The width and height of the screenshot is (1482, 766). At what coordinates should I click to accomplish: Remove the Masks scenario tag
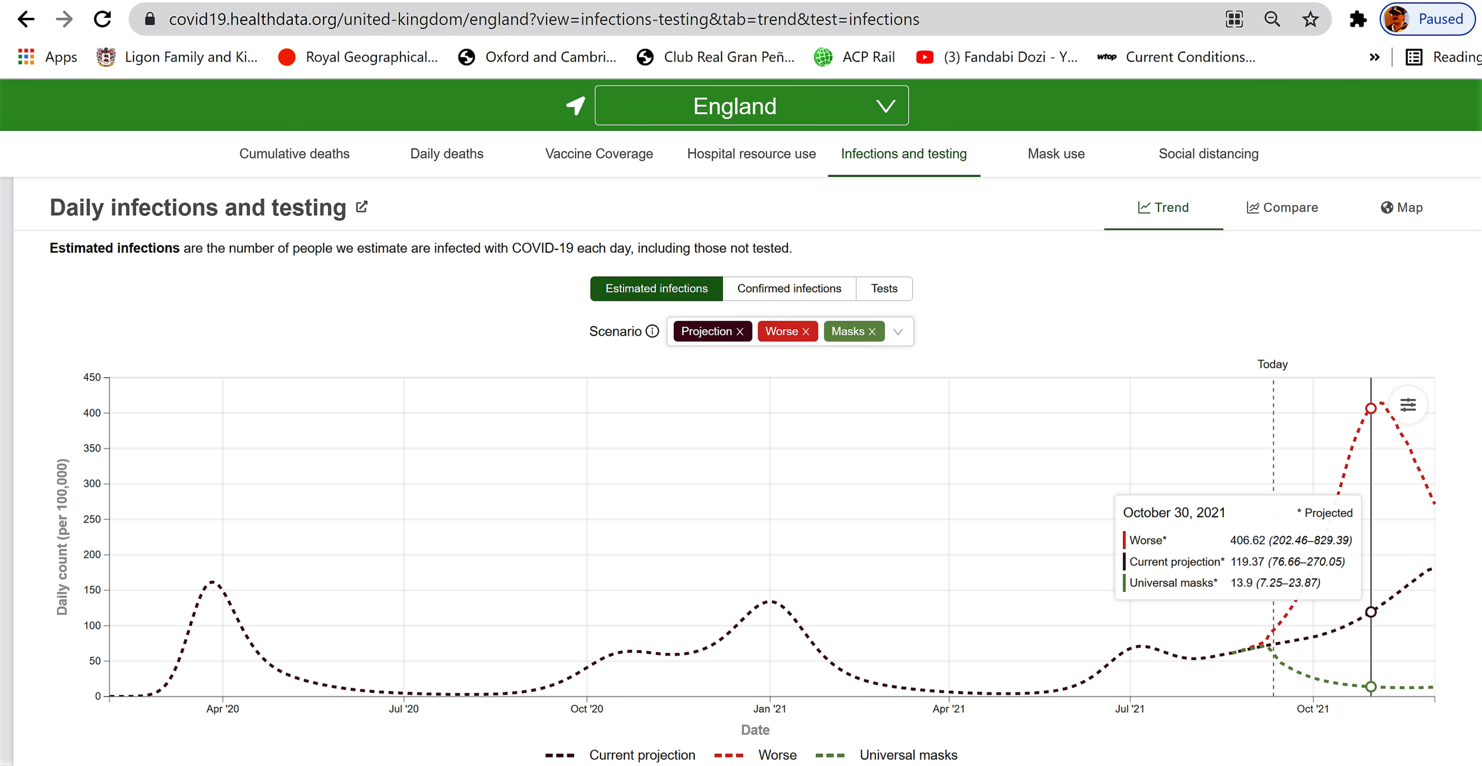tap(872, 332)
